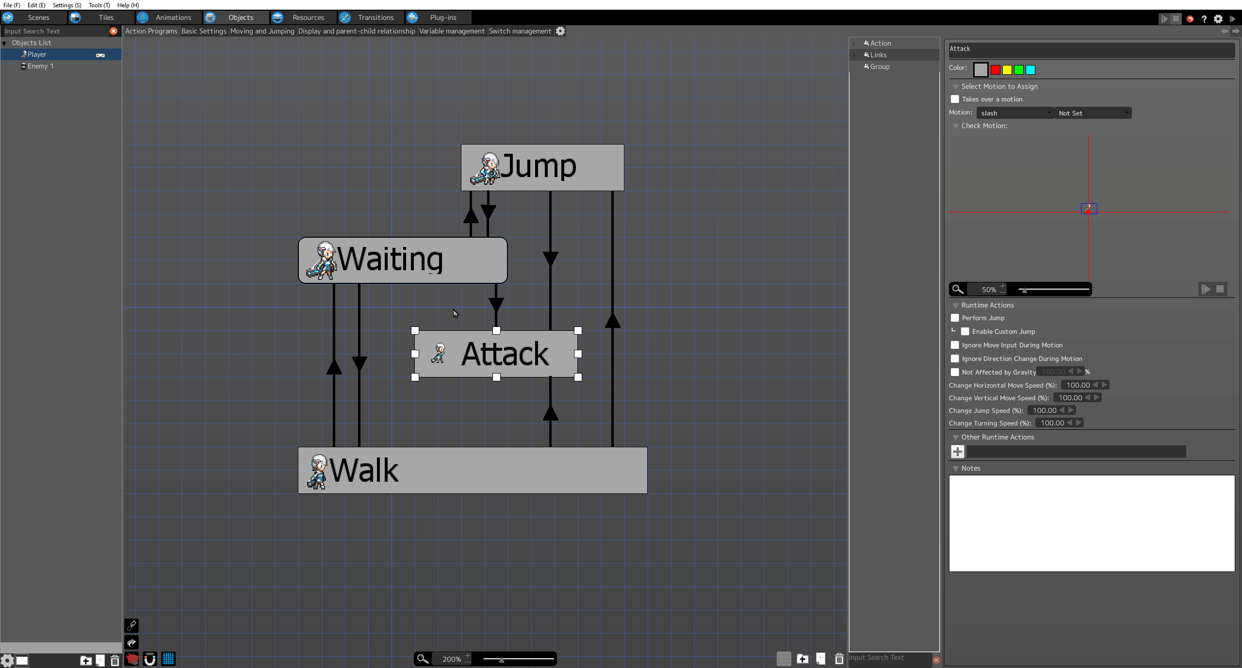This screenshot has width=1242, height=668.
Task: Toggle the blue grid display icon
Action: (168, 659)
